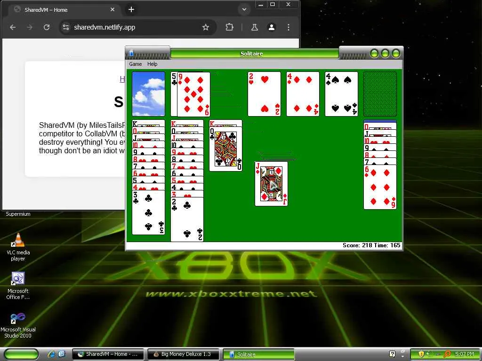
Task: Click the second quick launch browser icon
Action: tap(62, 354)
